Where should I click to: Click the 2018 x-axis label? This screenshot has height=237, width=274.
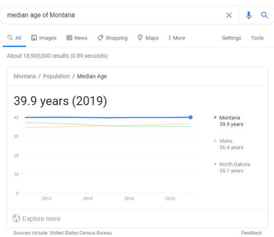point(170,199)
